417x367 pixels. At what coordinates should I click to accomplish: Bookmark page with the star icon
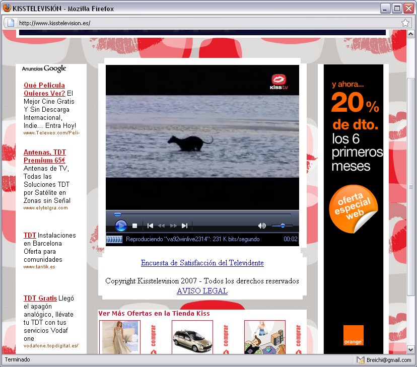click(405, 23)
